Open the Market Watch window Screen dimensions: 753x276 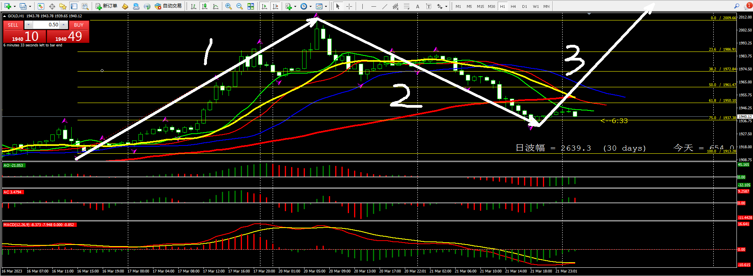[x=41, y=6]
